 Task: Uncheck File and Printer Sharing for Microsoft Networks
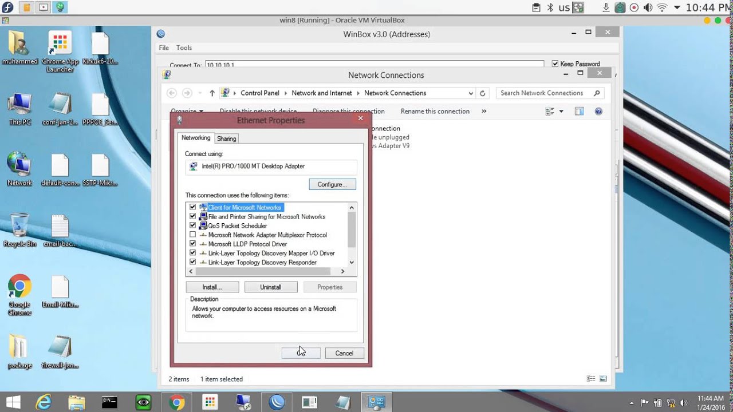pos(192,216)
